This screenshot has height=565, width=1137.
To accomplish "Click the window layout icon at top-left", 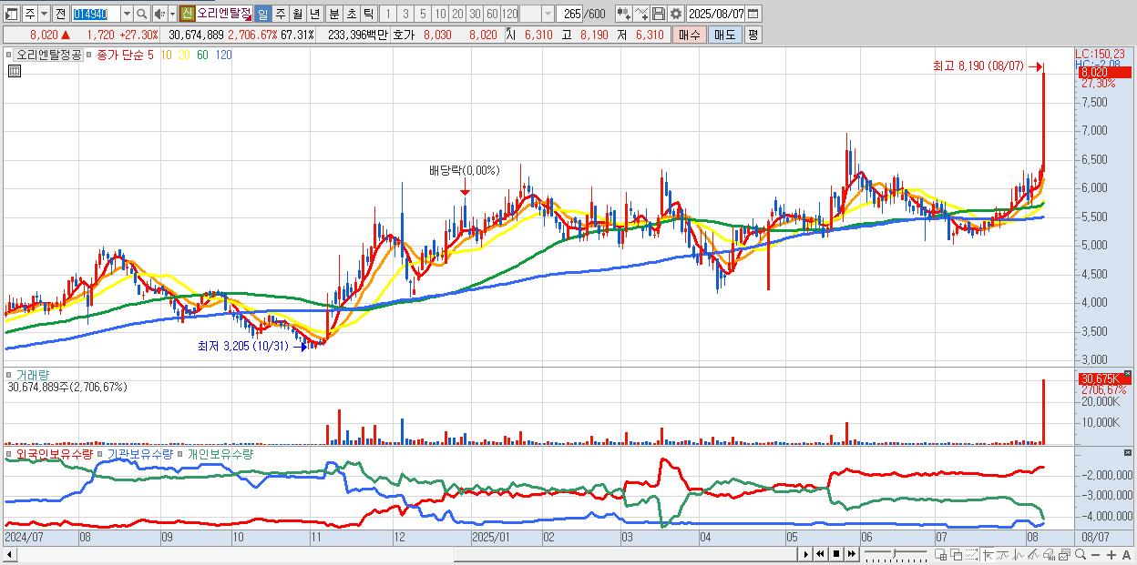I will 13,15.
